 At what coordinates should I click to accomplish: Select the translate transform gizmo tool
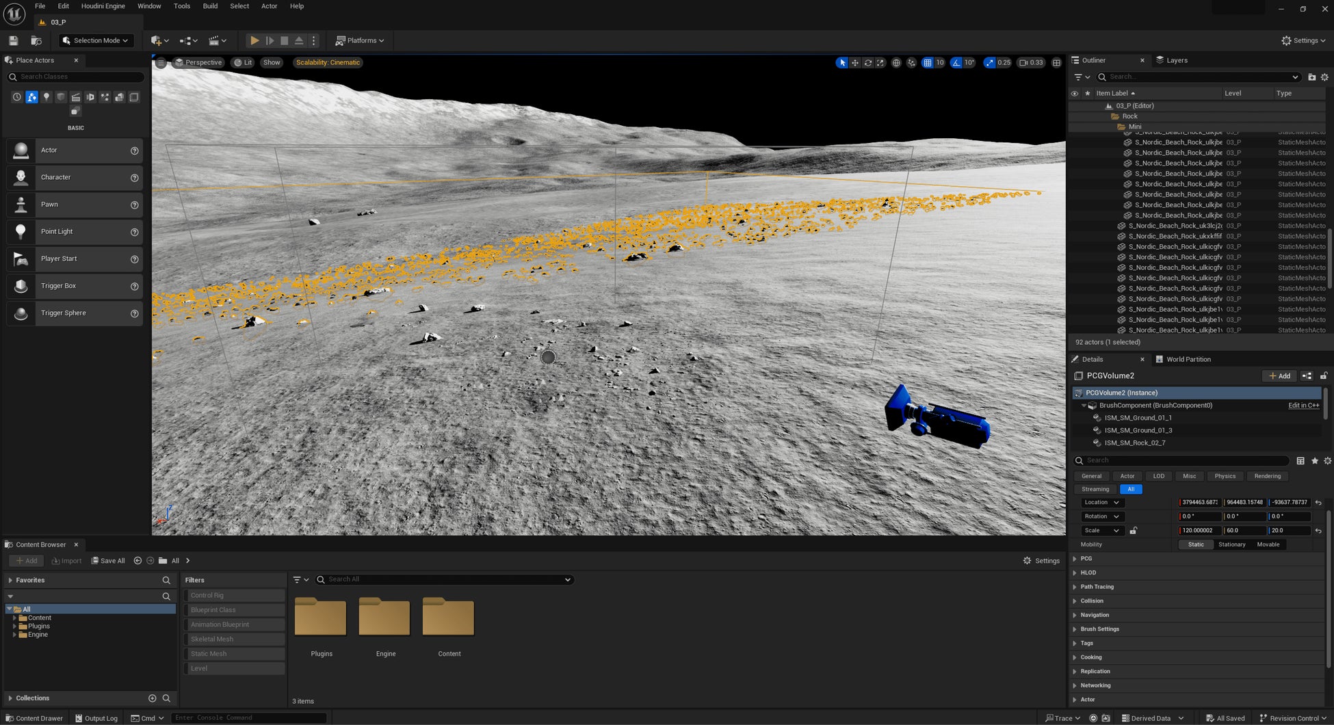(x=855, y=63)
